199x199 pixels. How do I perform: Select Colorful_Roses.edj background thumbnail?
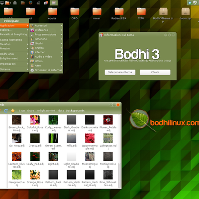point(35,120)
